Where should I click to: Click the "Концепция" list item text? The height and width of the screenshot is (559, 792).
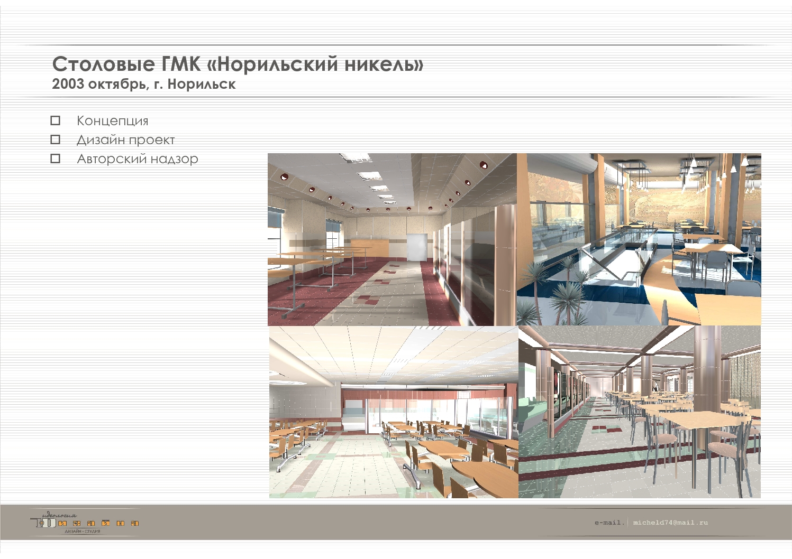(113, 121)
